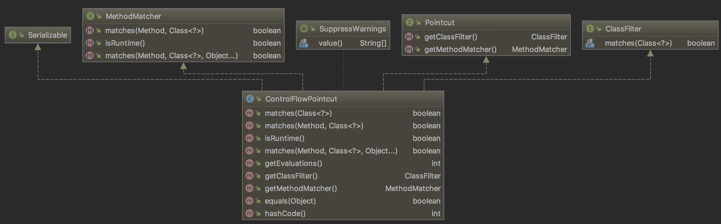
Task: Click the lock icon next to ControlFlowPointcut title
Action: coord(259,99)
